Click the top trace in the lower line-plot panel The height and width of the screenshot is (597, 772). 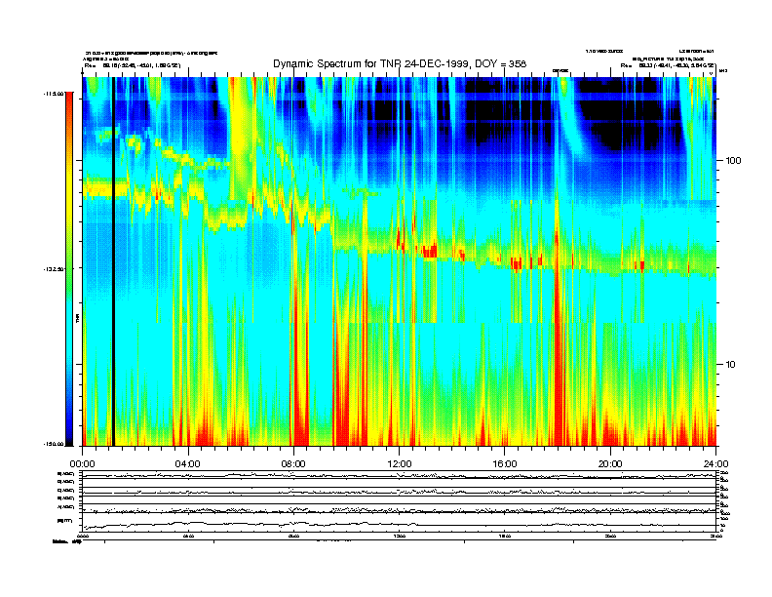point(399,475)
